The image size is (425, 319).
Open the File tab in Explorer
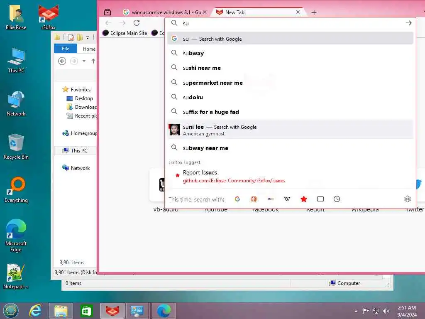(66, 49)
